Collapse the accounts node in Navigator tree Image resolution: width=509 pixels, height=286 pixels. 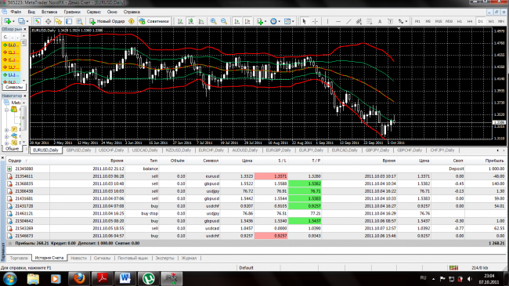coord(6,110)
